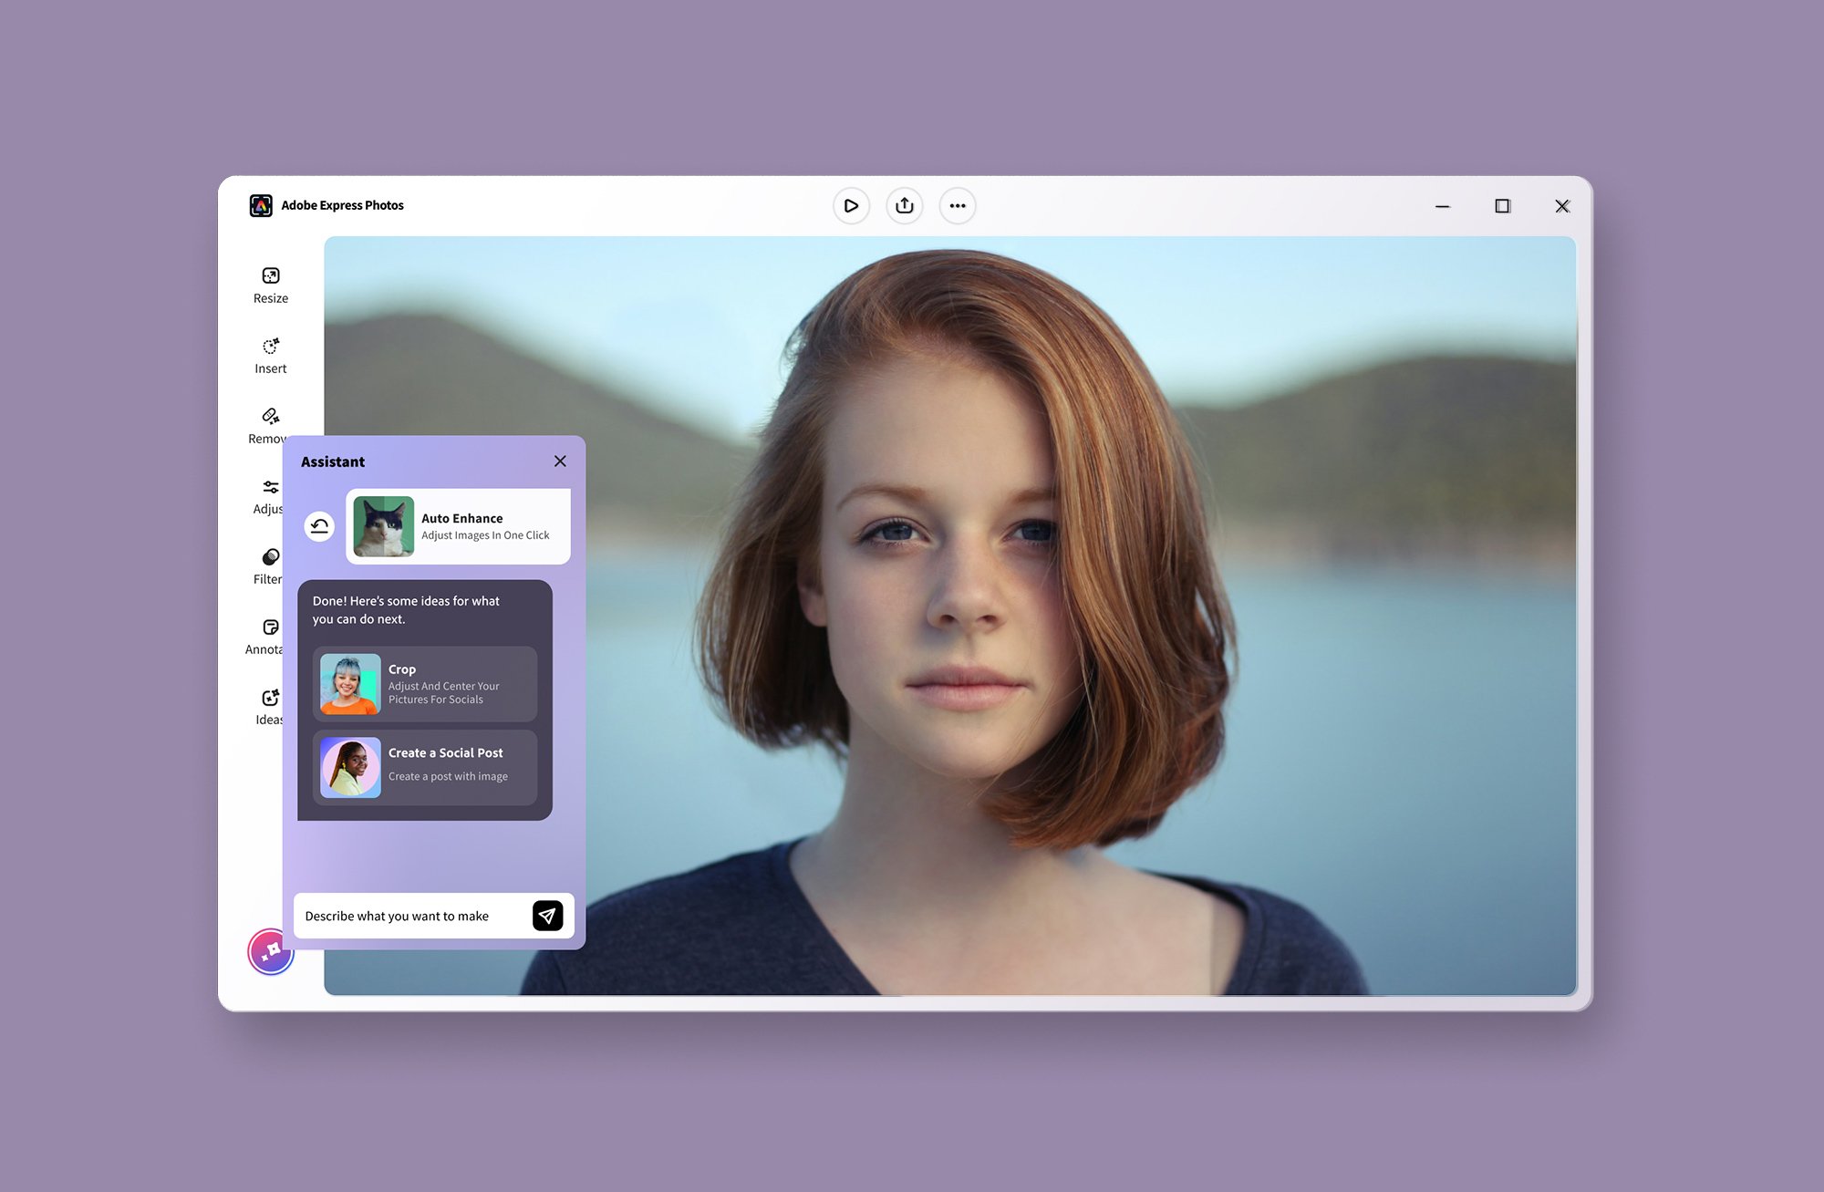Click the Adobe Express Photos logo
The width and height of the screenshot is (1824, 1192).
[261, 205]
